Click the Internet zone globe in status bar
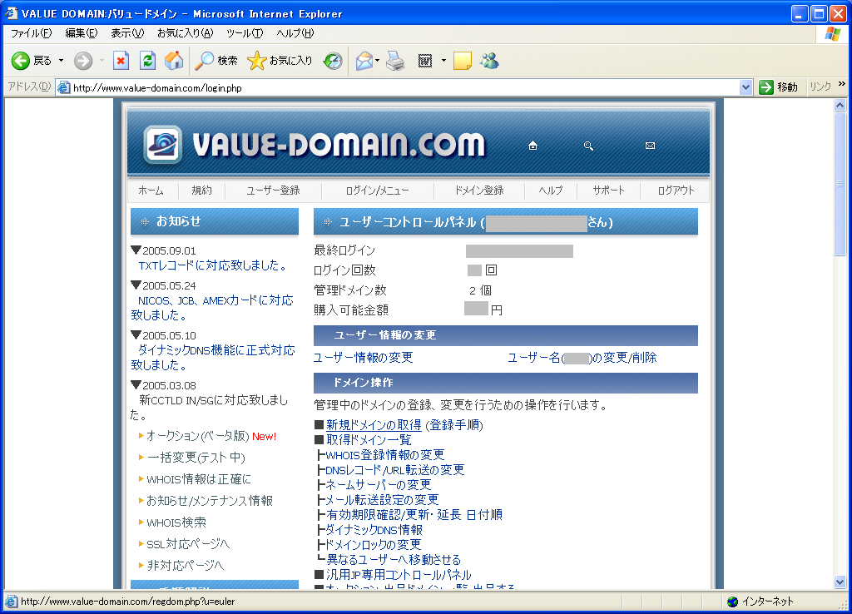 pyautogui.click(x=732, y=602)
